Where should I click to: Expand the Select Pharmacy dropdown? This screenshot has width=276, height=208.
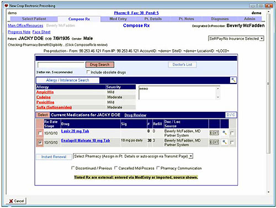pyautogui.click(x=133, y=157)
